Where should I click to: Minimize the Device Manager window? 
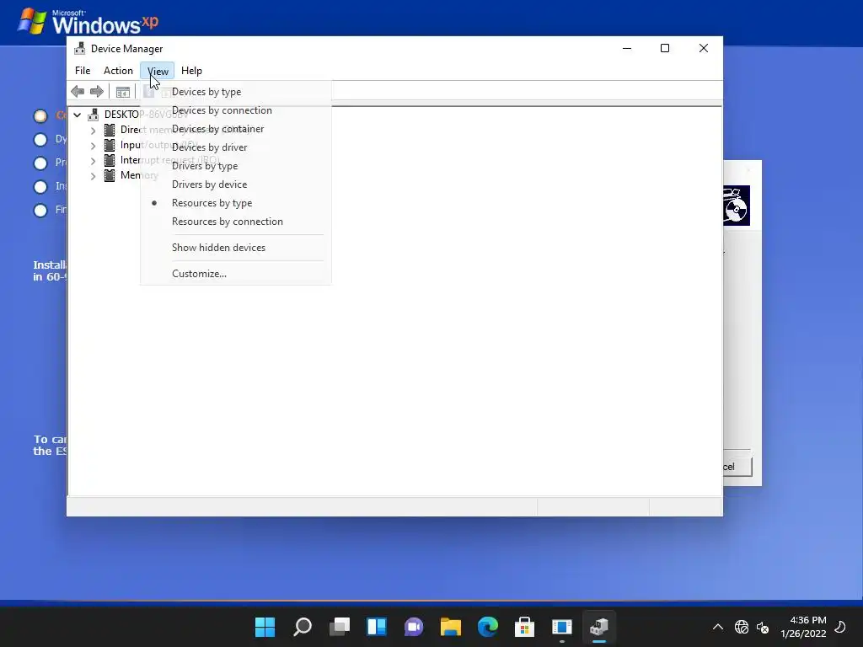coord(627,48)
